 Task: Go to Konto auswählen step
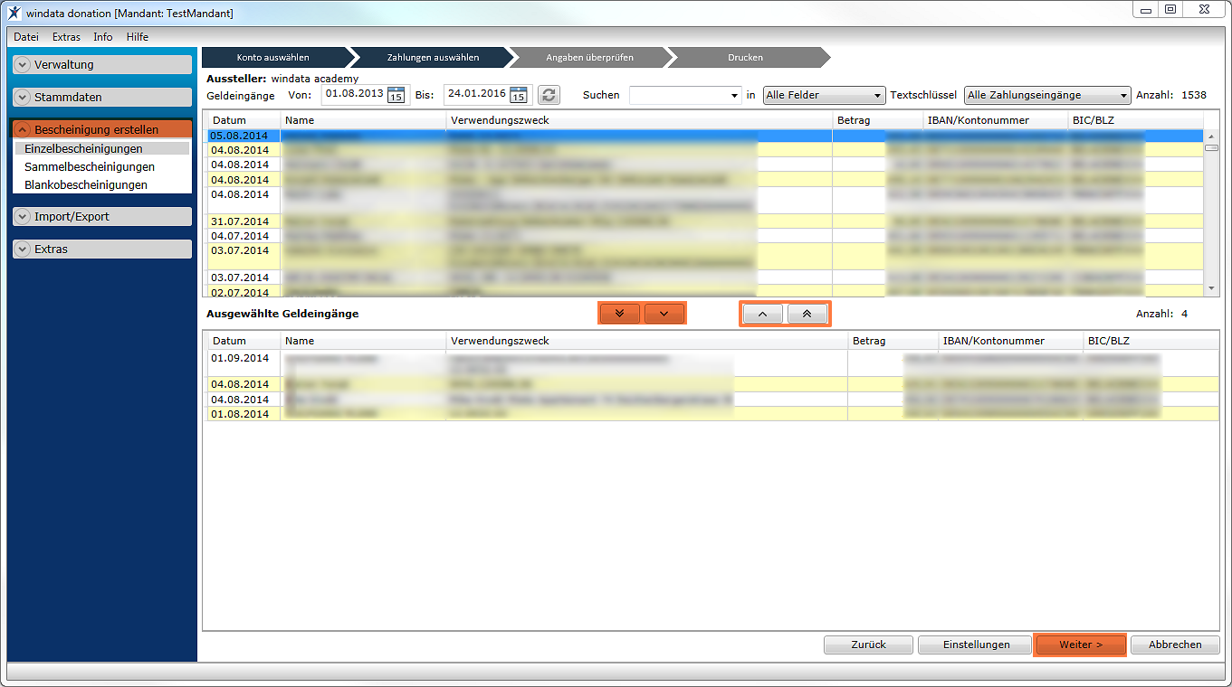[273, 57]
